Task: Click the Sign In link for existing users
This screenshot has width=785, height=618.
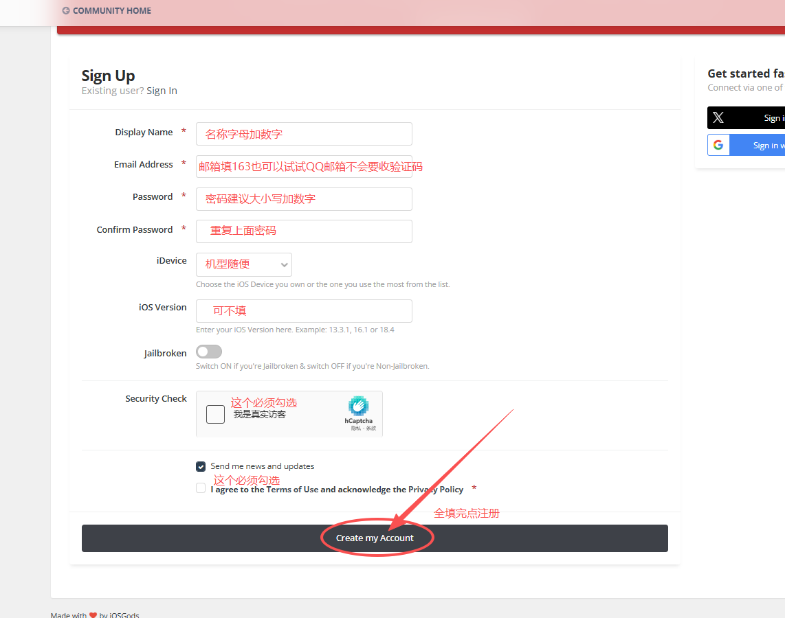Action: [162, 90]
